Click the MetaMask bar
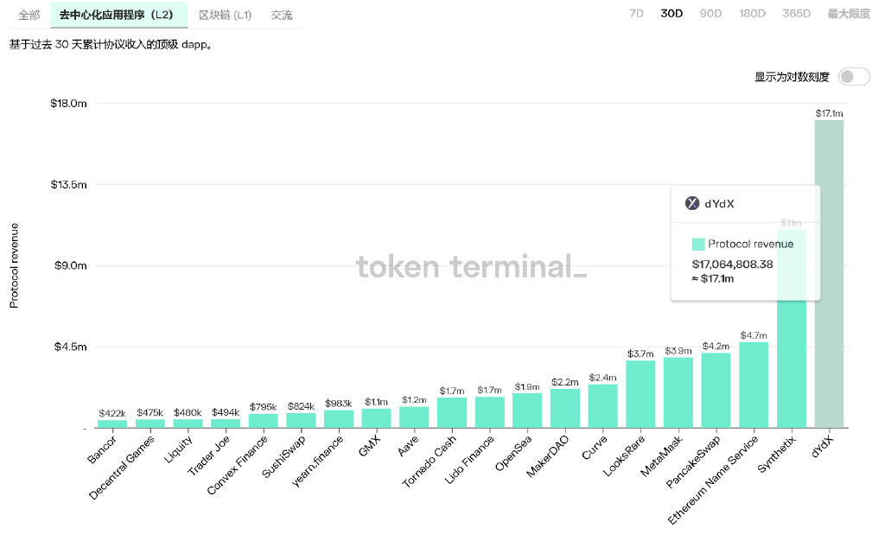This screenshot has height=535, width=885. pos(678,392)
